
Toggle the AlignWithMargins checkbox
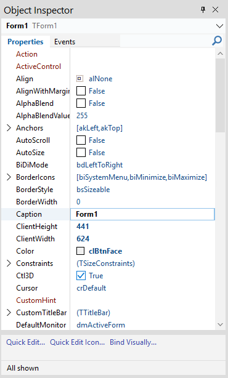point(81,91)
